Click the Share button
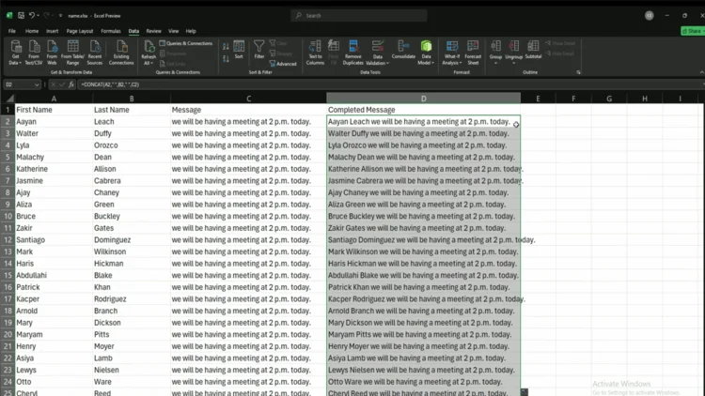705x396 pixels. 693,31
